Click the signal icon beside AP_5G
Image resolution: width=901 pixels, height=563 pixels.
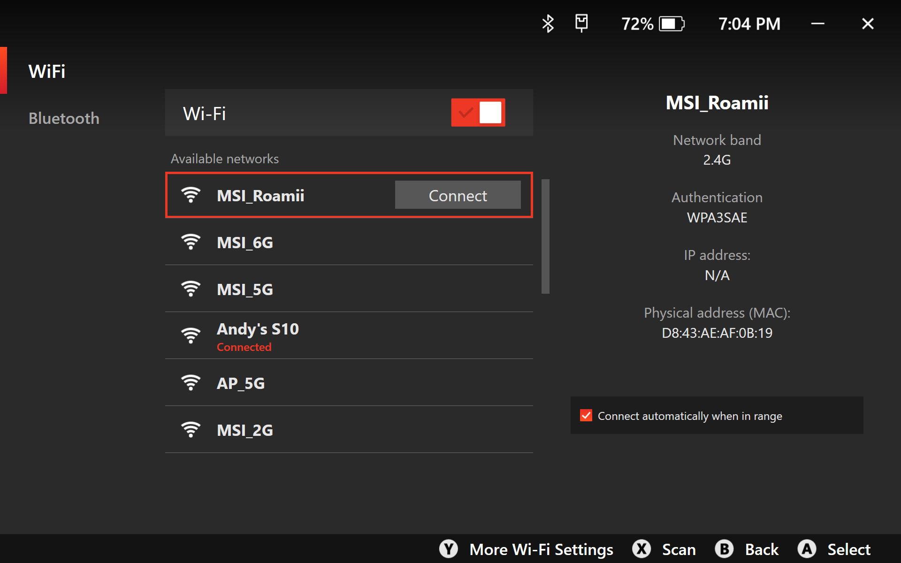(x=191, y=383)
